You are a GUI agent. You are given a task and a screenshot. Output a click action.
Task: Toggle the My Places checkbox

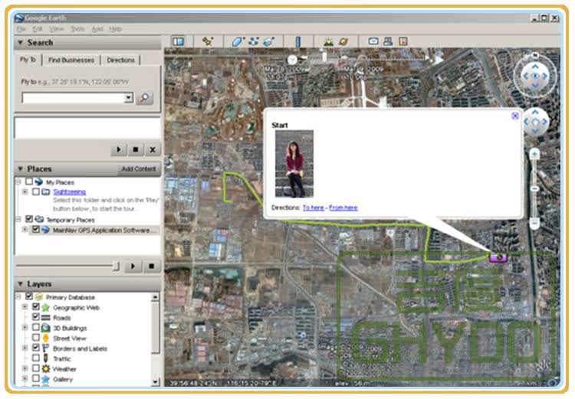point(29,182)
